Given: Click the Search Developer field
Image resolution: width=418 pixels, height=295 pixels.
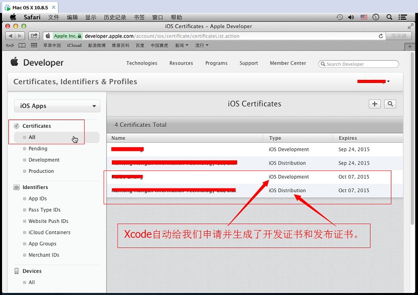Looking at the screenshot, I should point(358,64).
